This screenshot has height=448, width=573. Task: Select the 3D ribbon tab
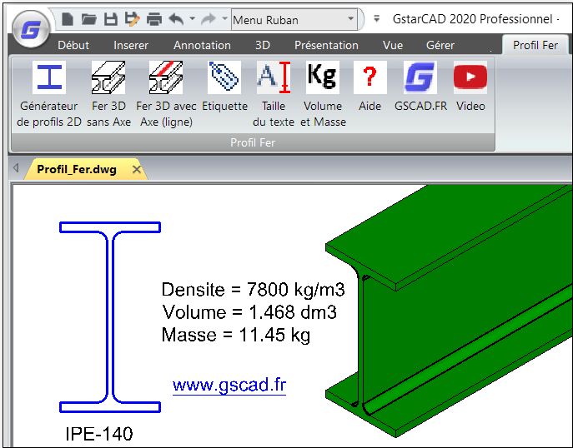coord(263,45)
